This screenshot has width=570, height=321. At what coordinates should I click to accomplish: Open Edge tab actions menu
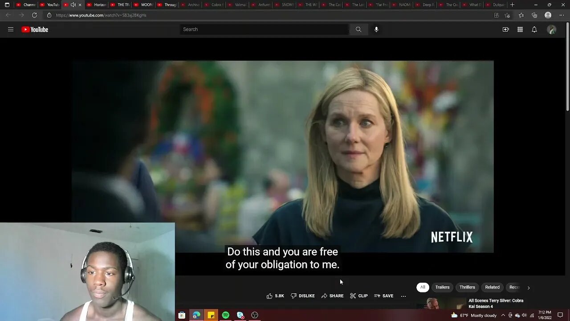pyautogui.click(x=7, y=5)
